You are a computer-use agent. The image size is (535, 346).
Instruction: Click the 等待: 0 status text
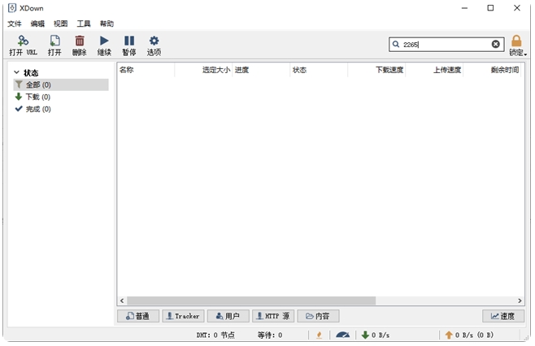click(270, 335)
